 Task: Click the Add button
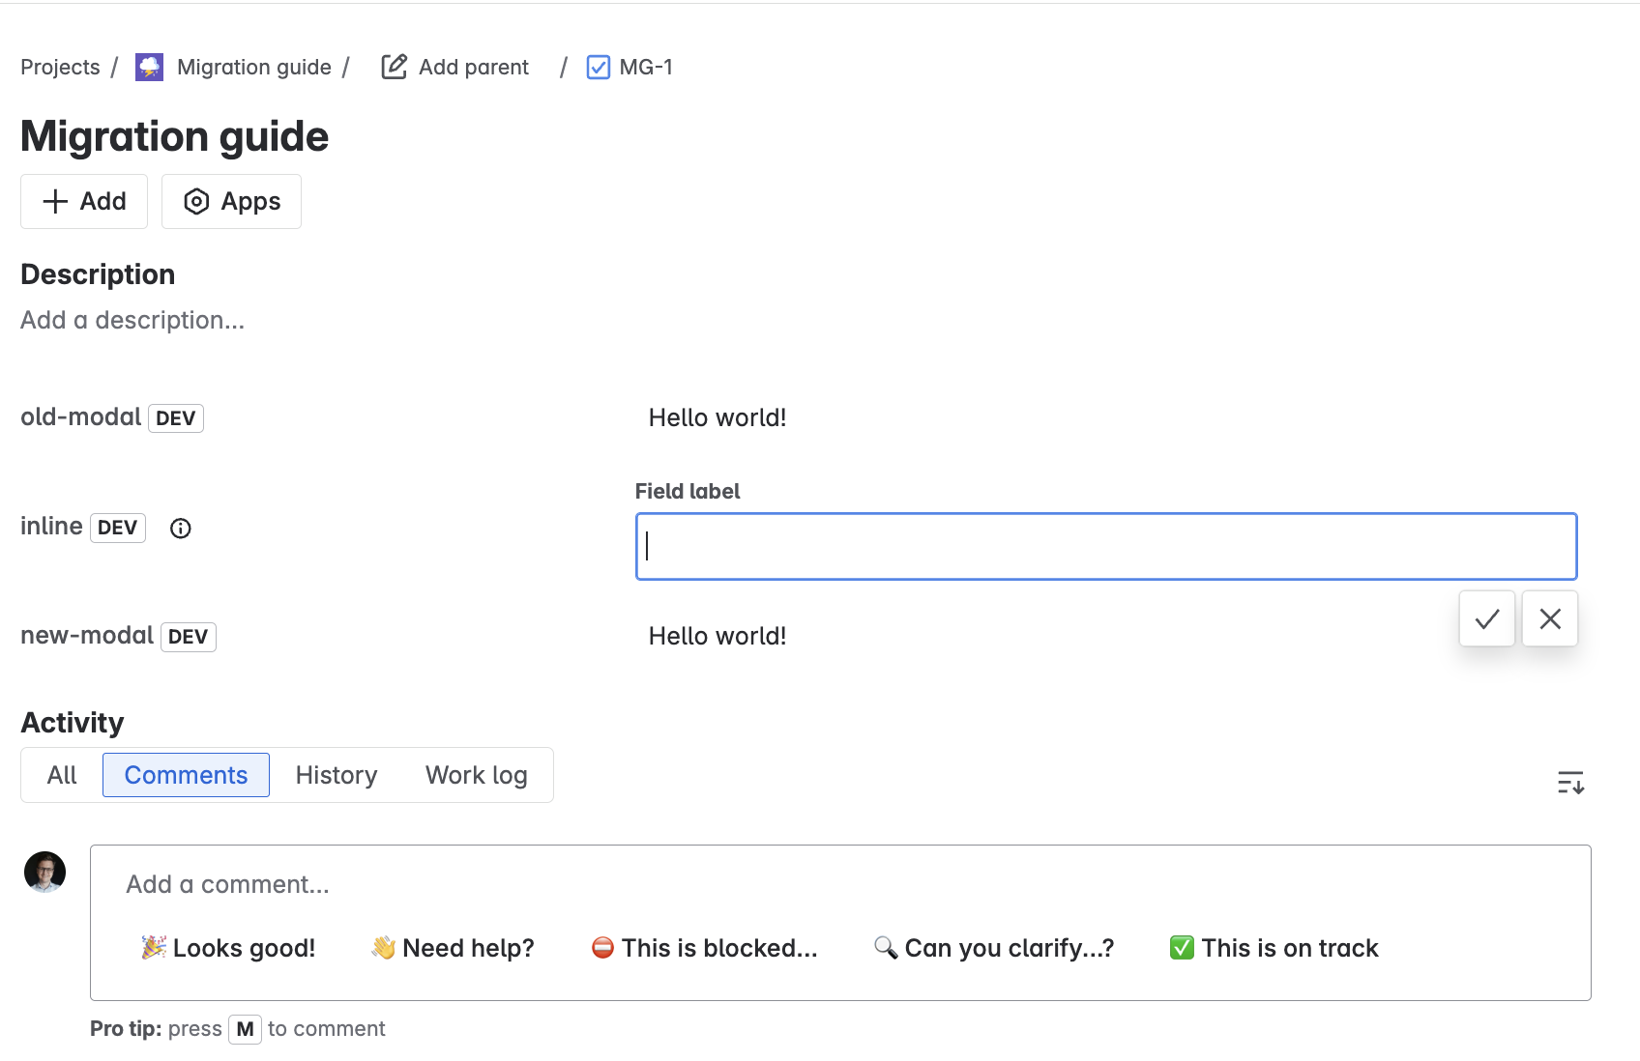(x=83, y=201)
